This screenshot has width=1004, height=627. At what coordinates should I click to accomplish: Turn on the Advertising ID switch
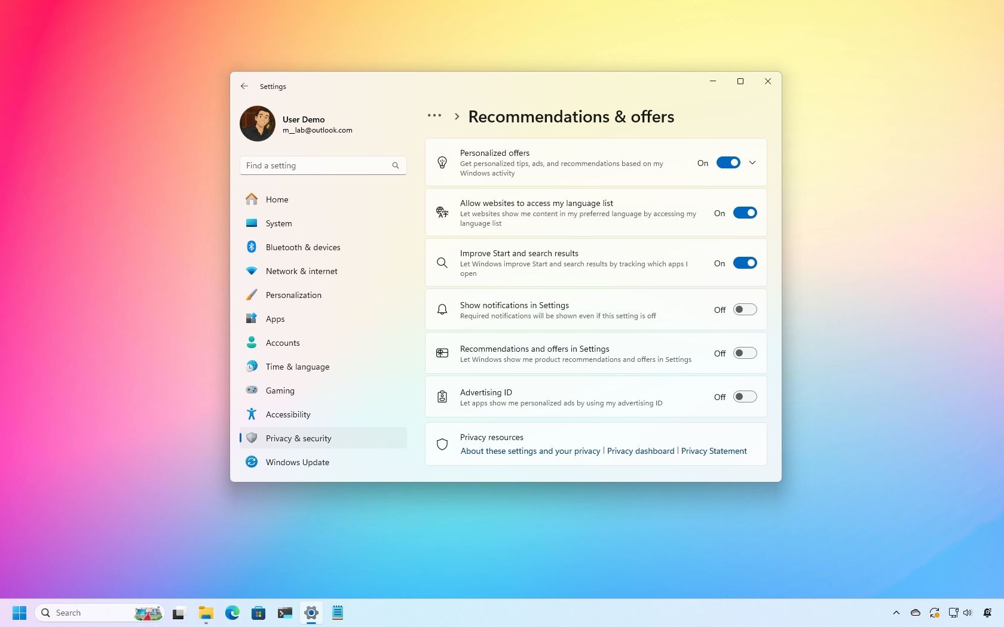tap(745, 397)
